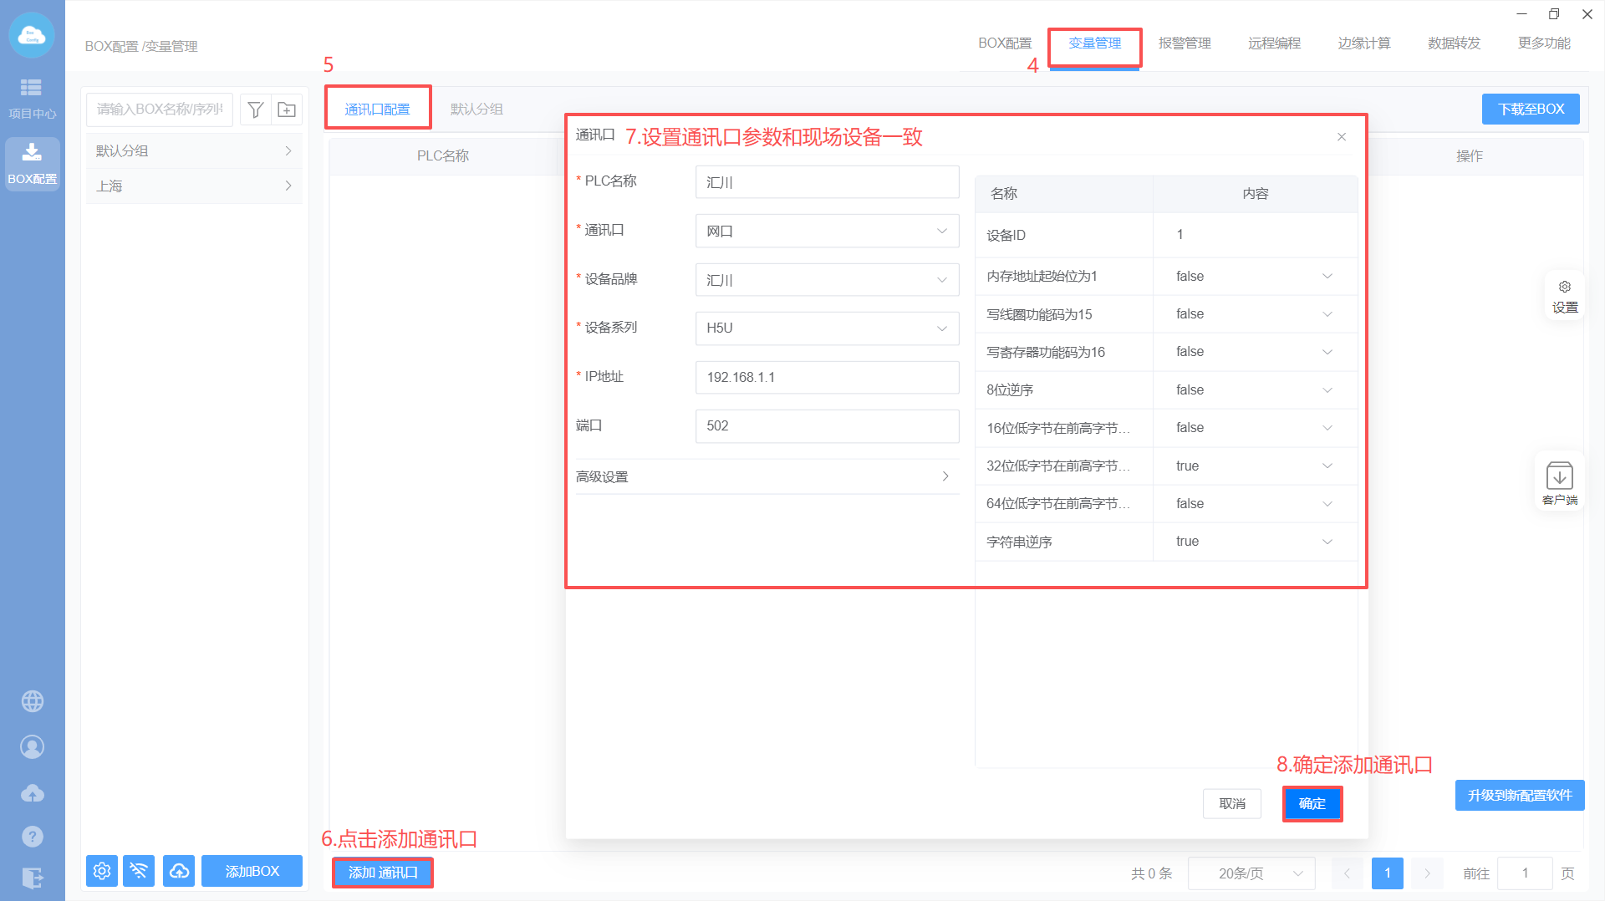Screen dimensions: 1605x901
Task: Expand the 高级设置 section
Action: [766, 476]
